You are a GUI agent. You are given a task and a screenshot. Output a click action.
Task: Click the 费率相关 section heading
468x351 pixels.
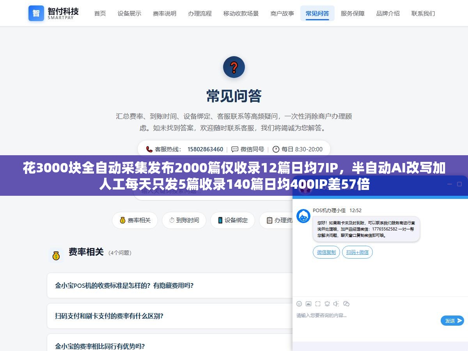pyautogui.click(x=86, y=252)
